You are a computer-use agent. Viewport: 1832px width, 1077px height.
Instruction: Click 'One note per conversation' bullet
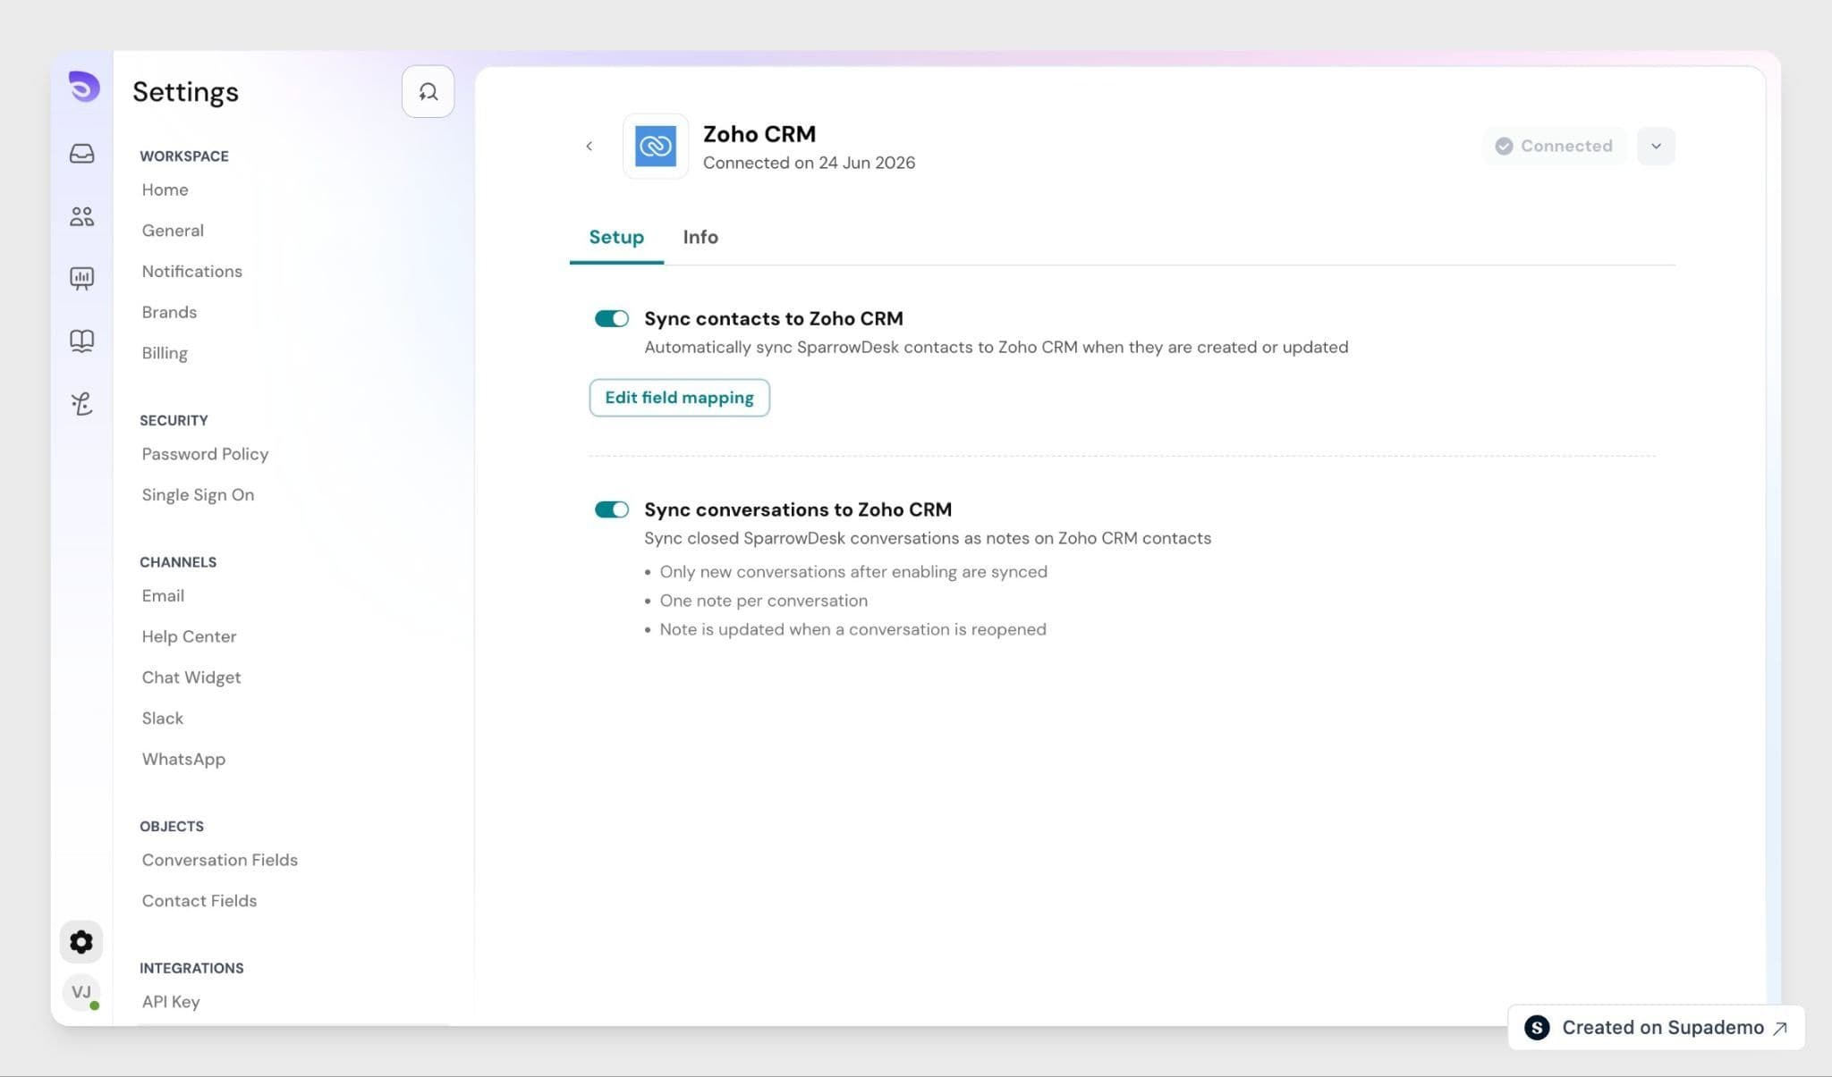click(x=763, y=601)
